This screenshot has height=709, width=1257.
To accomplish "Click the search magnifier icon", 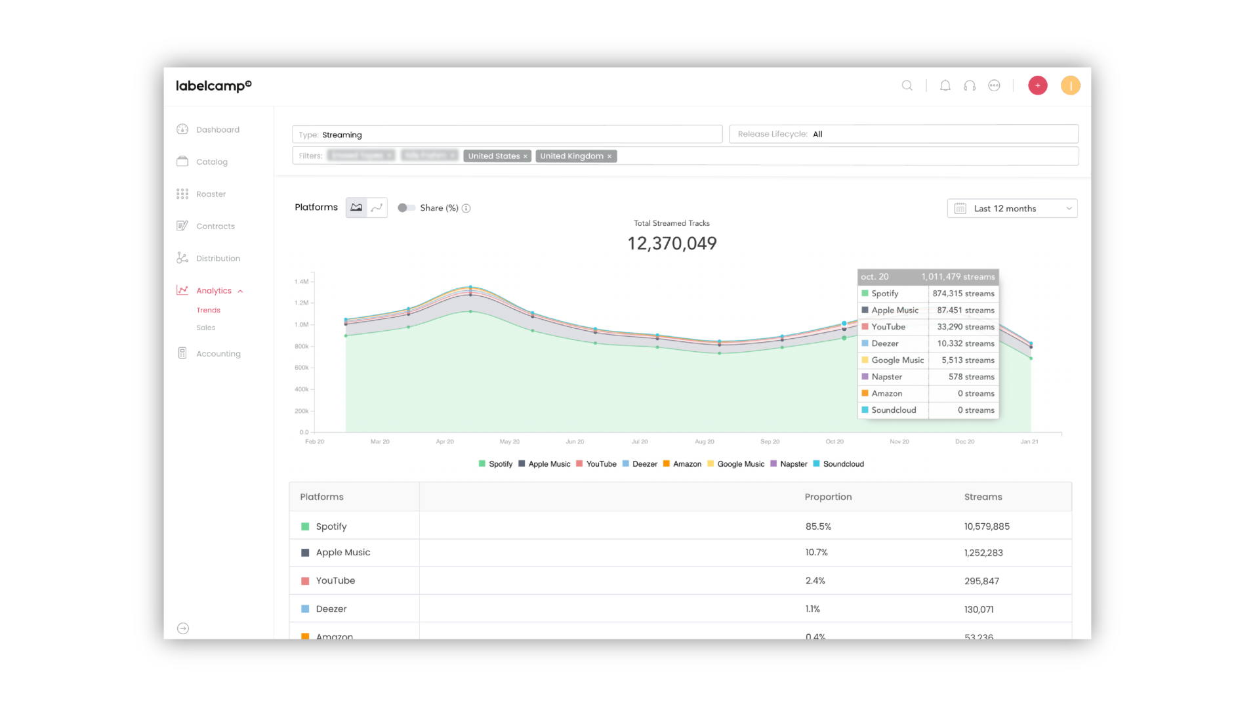I will [x=907, y=85].
